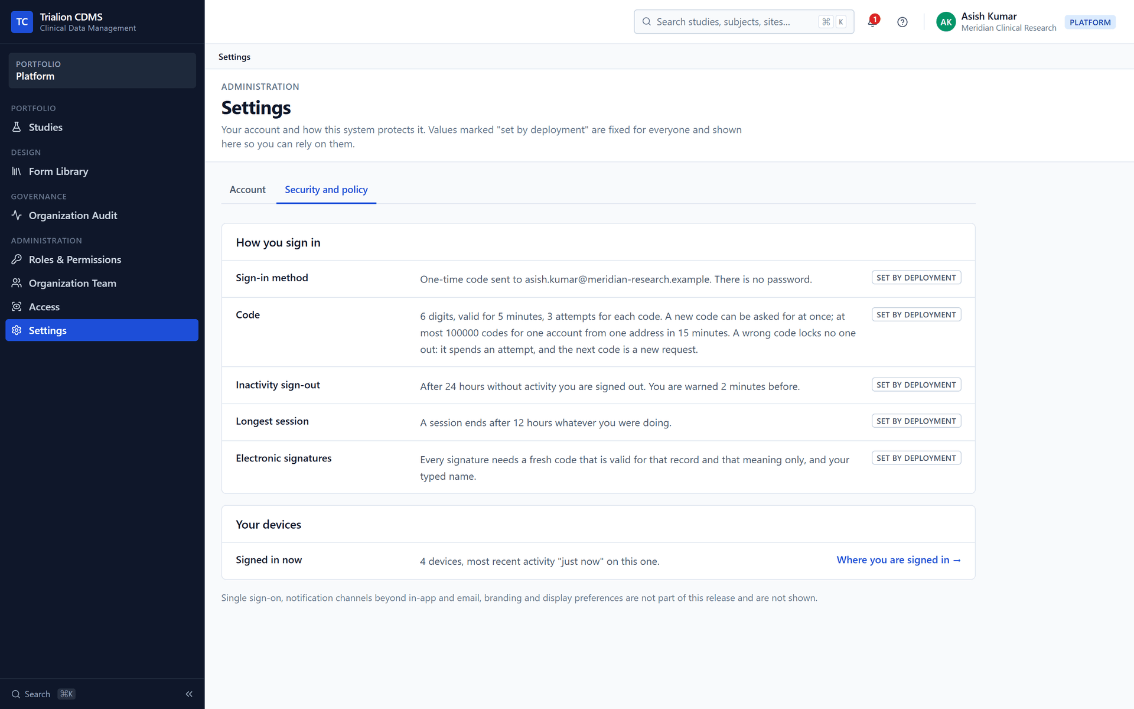This screenshot has height=709, width=1134.
Task: Click the AK user avatar
Action: pos(946,22)
